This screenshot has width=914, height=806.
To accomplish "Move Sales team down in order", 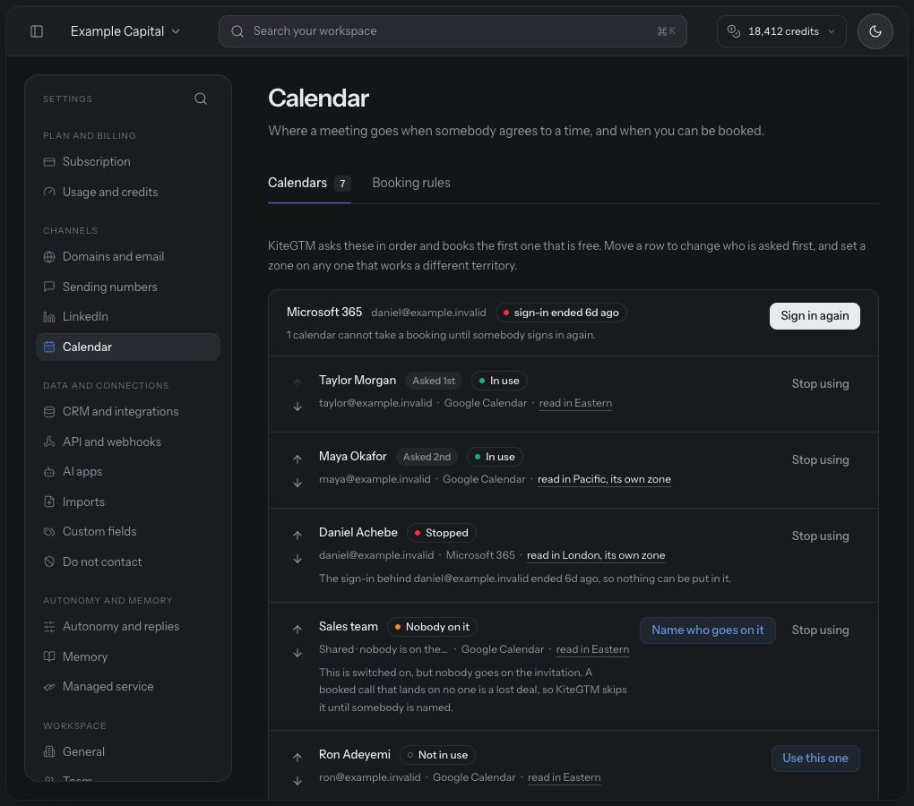I will point(297,654).
